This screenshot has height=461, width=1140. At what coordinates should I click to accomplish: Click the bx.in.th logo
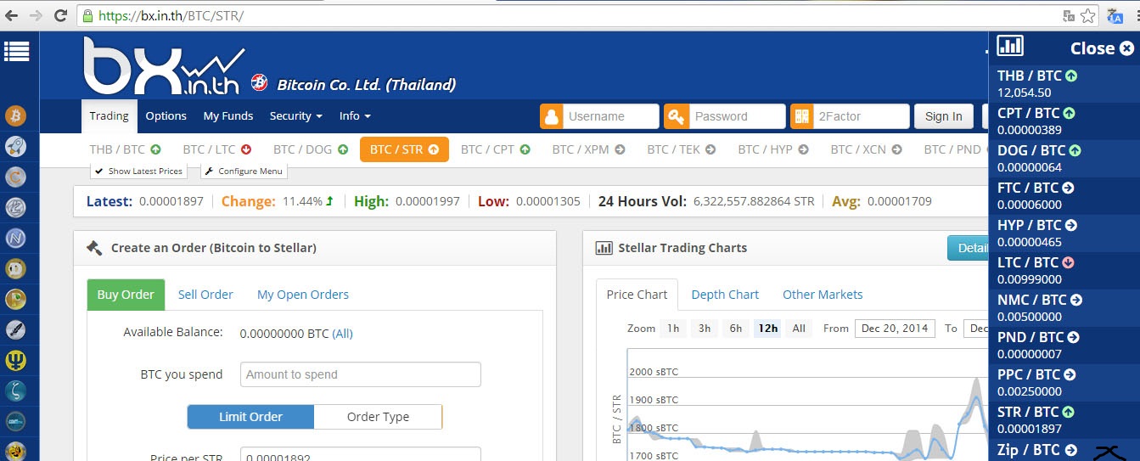164,65
